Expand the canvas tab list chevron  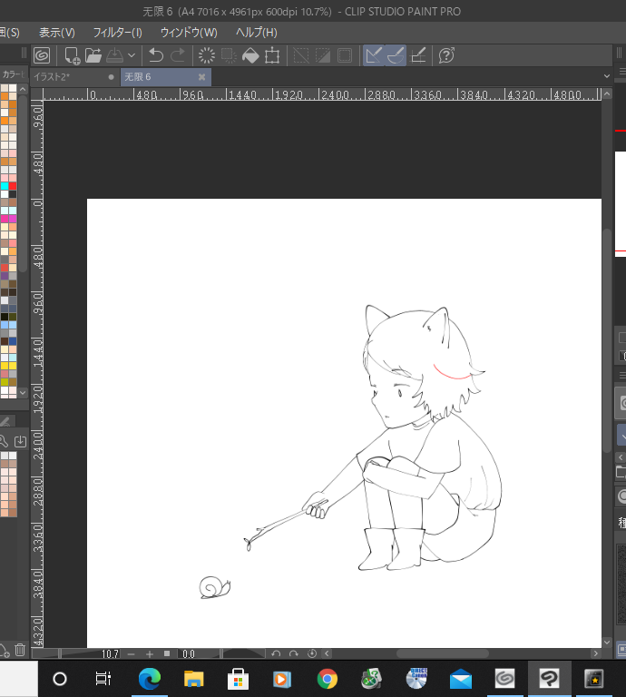607,76
